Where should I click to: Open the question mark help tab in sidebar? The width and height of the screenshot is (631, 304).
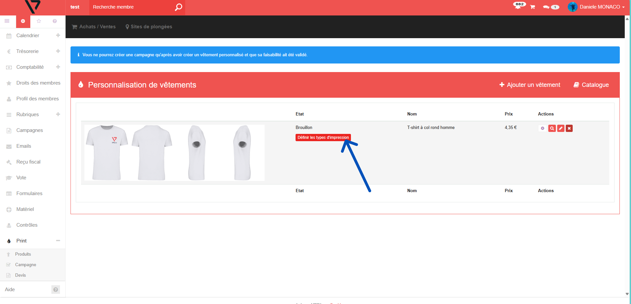tap(55, 21)
